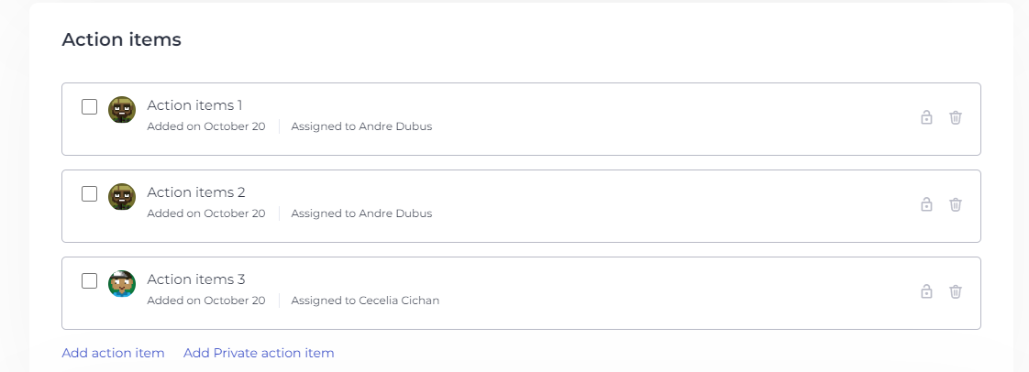Delete Action items 2 with trash icon

(x=956, y=204)
